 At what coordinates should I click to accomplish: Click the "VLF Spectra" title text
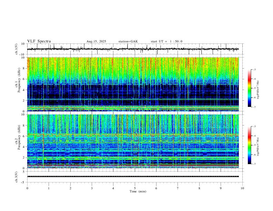39,41
